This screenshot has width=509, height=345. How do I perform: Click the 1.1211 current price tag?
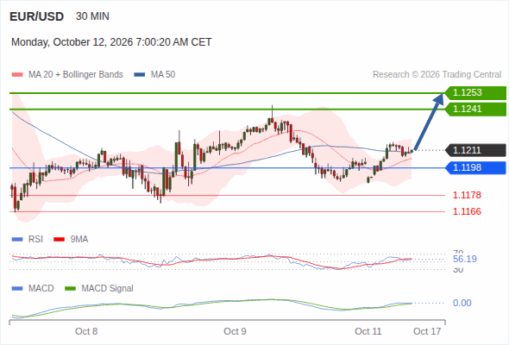(x=475, y=150)
